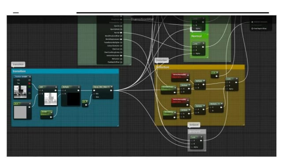Click the upper VertexNormalWS node's output pin
282x159 pixels.
(x=187, y=79)
